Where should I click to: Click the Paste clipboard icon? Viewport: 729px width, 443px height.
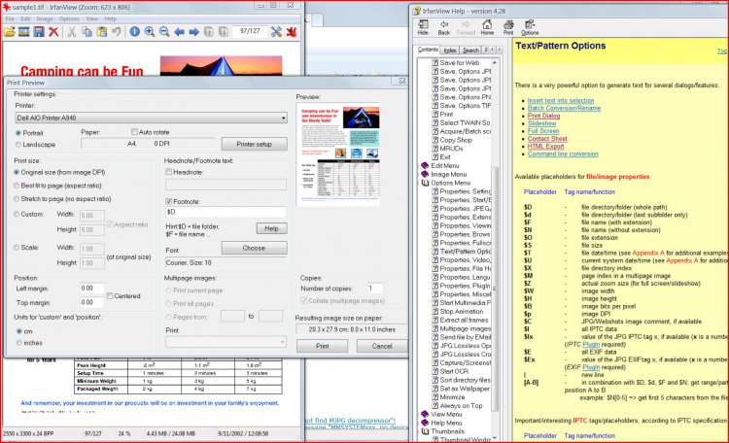point(102,32)
